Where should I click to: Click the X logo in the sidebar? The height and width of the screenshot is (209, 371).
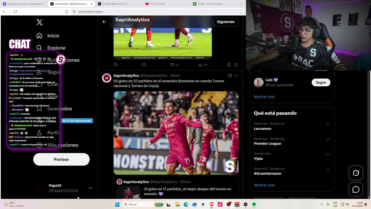point(39,22)
